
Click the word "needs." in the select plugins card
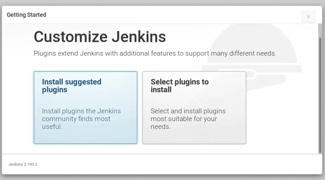(161, 126)
